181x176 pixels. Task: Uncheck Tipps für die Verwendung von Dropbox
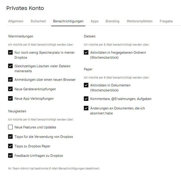coord(11,137)
